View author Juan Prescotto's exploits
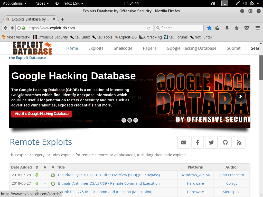 (x=232, y=175)
